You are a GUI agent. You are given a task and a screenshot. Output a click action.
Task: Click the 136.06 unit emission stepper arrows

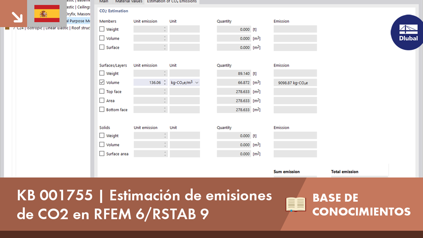point(165,83)
